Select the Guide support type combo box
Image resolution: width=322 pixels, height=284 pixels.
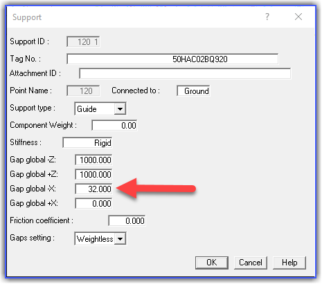pos(100,108)
